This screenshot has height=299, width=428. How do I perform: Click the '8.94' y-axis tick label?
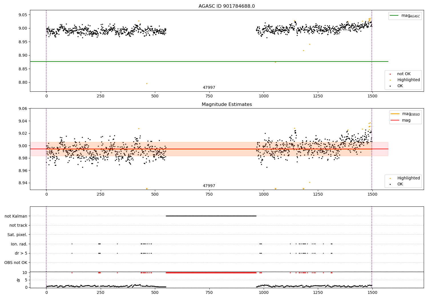pyautogui.click(x=23, y=183)
